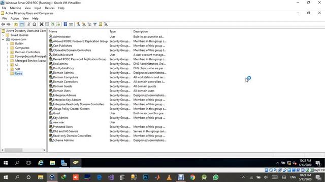
Task: Go forward with the toolbar Forward arrow
Action: (x=9, y=24)
